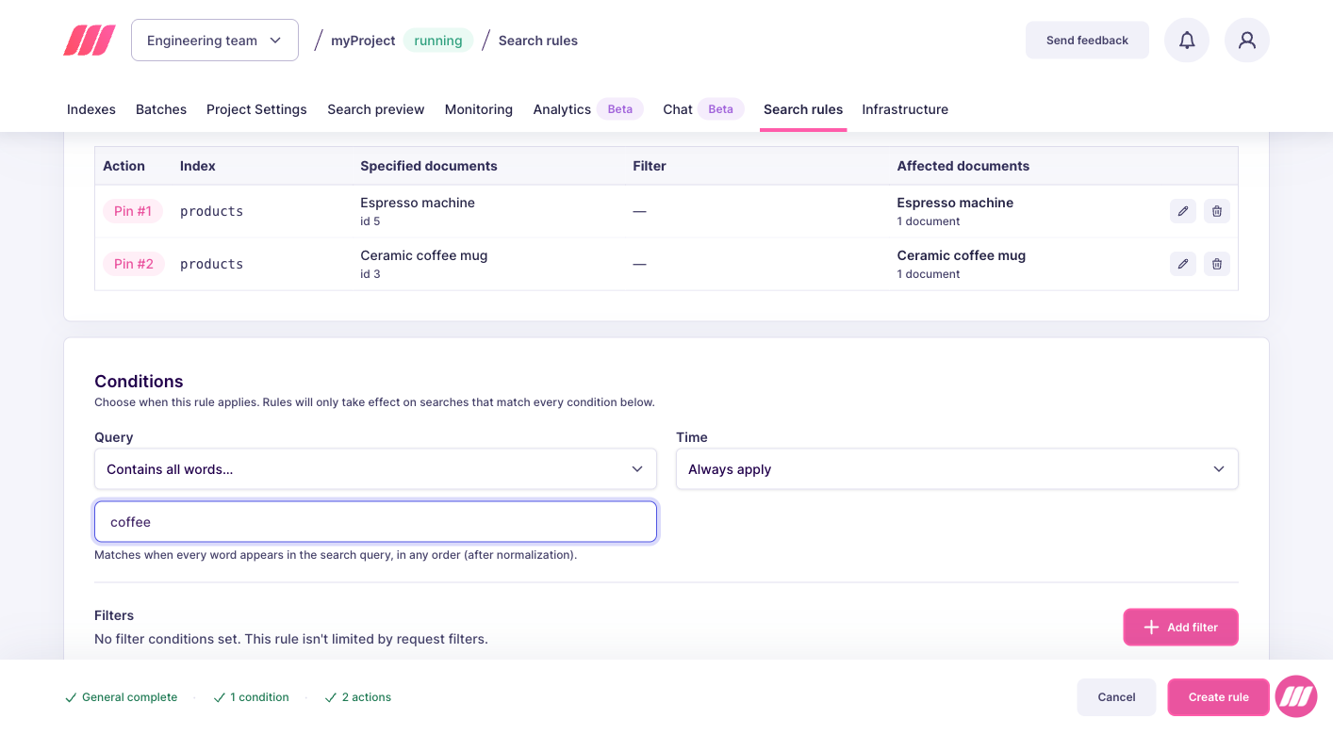This screenshot has width=1333, height=735.
Task: Click the Meilisearch logo in header
Action: pyautogui.click(x=90, y=41)
